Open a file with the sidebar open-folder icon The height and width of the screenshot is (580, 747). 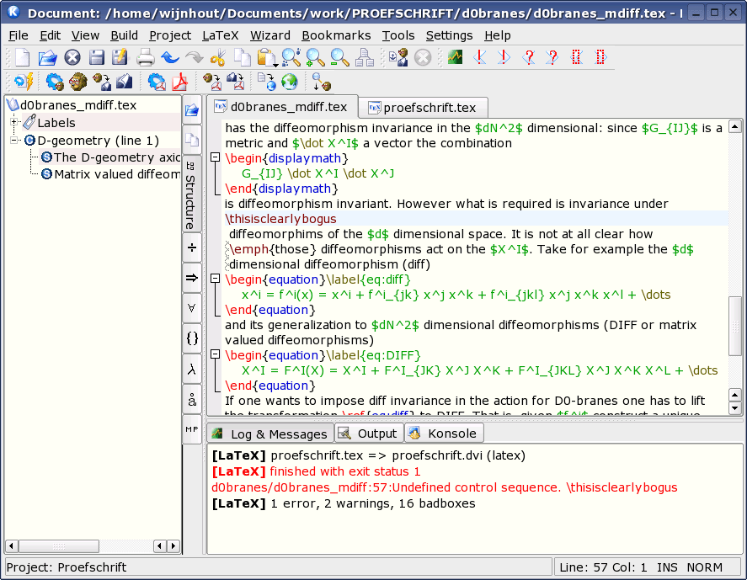click(x=192, y=109)
